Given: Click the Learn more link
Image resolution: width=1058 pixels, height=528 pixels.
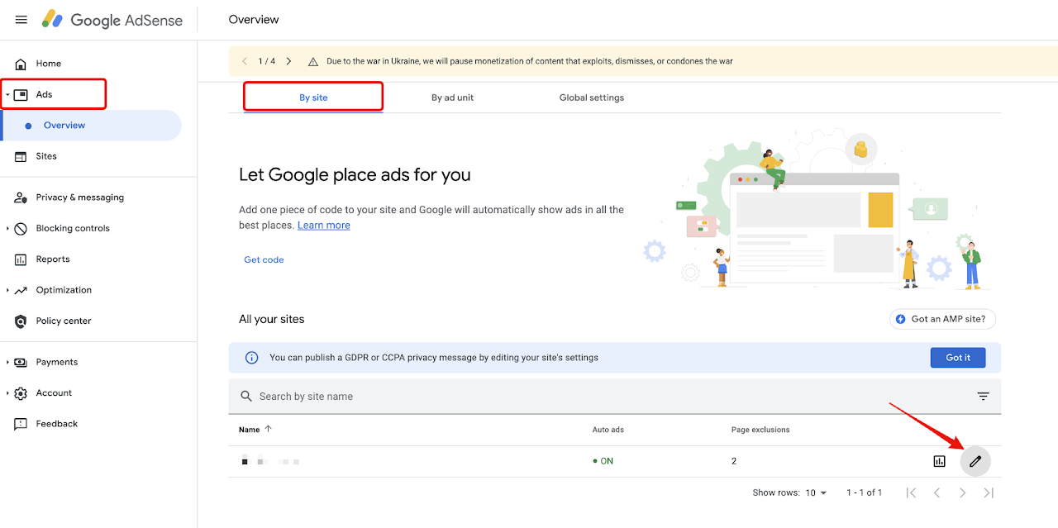Looking at the screenshot, I should (323, 226).
